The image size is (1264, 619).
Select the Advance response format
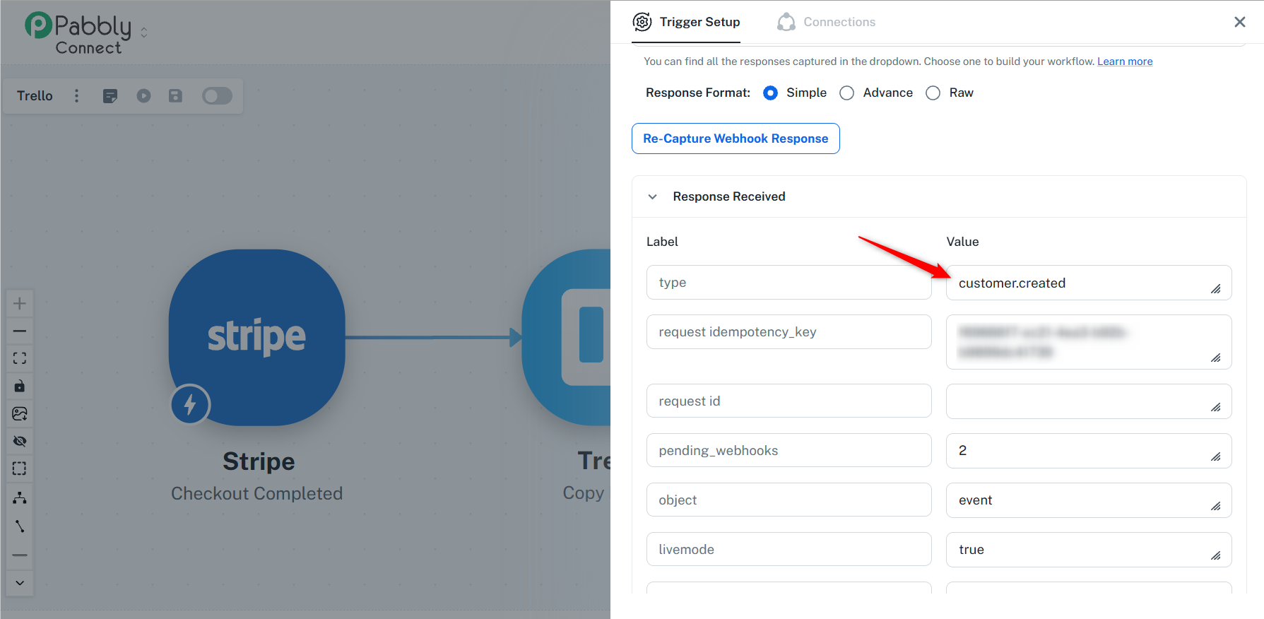847,93
